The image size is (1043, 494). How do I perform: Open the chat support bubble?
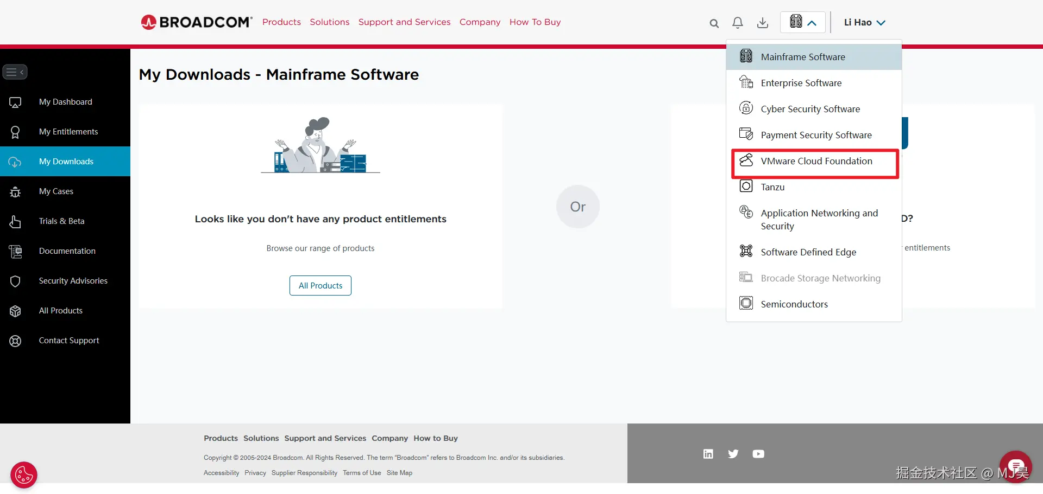pyautogui.click(x=1015, y=466)
